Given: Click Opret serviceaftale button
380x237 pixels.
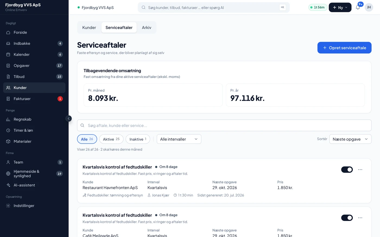Looking at the screenshot, I should tap(344, 48).
